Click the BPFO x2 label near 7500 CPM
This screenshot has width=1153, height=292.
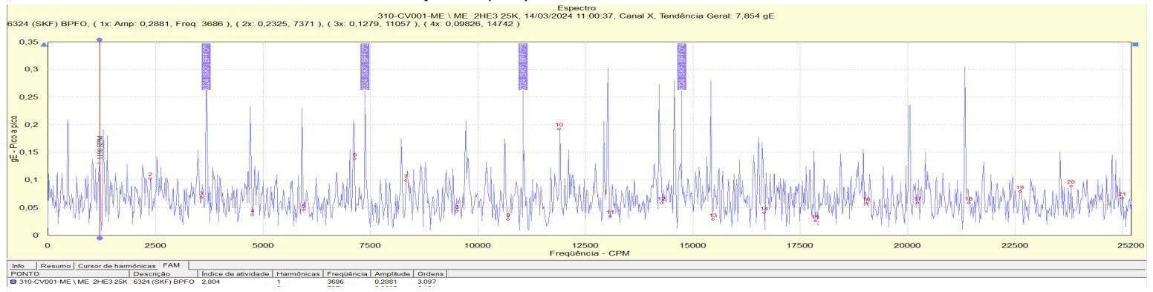point(366,67)
